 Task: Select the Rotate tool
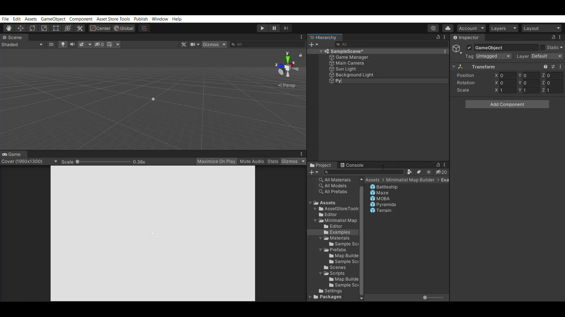pyautogui.click(x=32, y=28)
